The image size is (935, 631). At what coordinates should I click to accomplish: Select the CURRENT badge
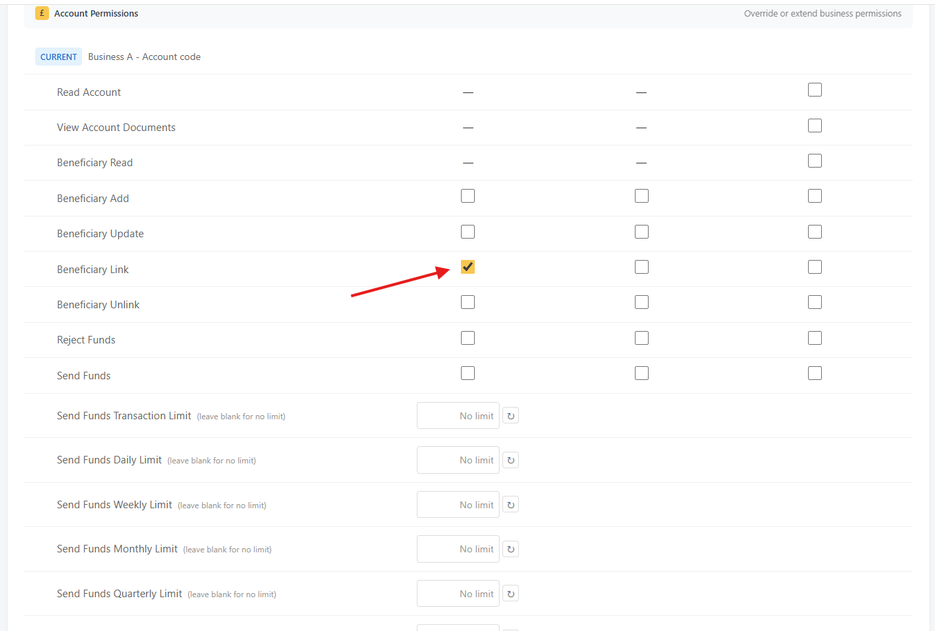58,57
